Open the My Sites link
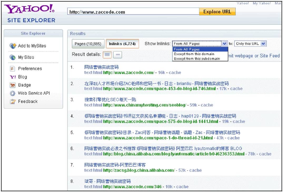The image size is (283, 192). pos(26,57)
